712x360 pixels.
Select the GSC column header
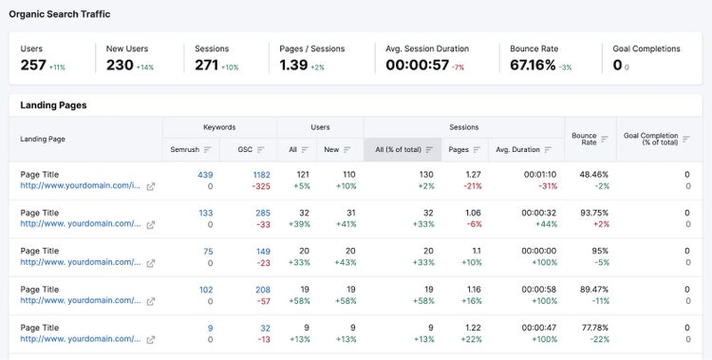[249, 149]
